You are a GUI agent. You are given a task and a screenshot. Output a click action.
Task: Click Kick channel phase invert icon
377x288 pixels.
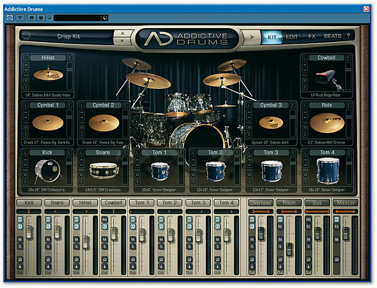coord(19,259)
